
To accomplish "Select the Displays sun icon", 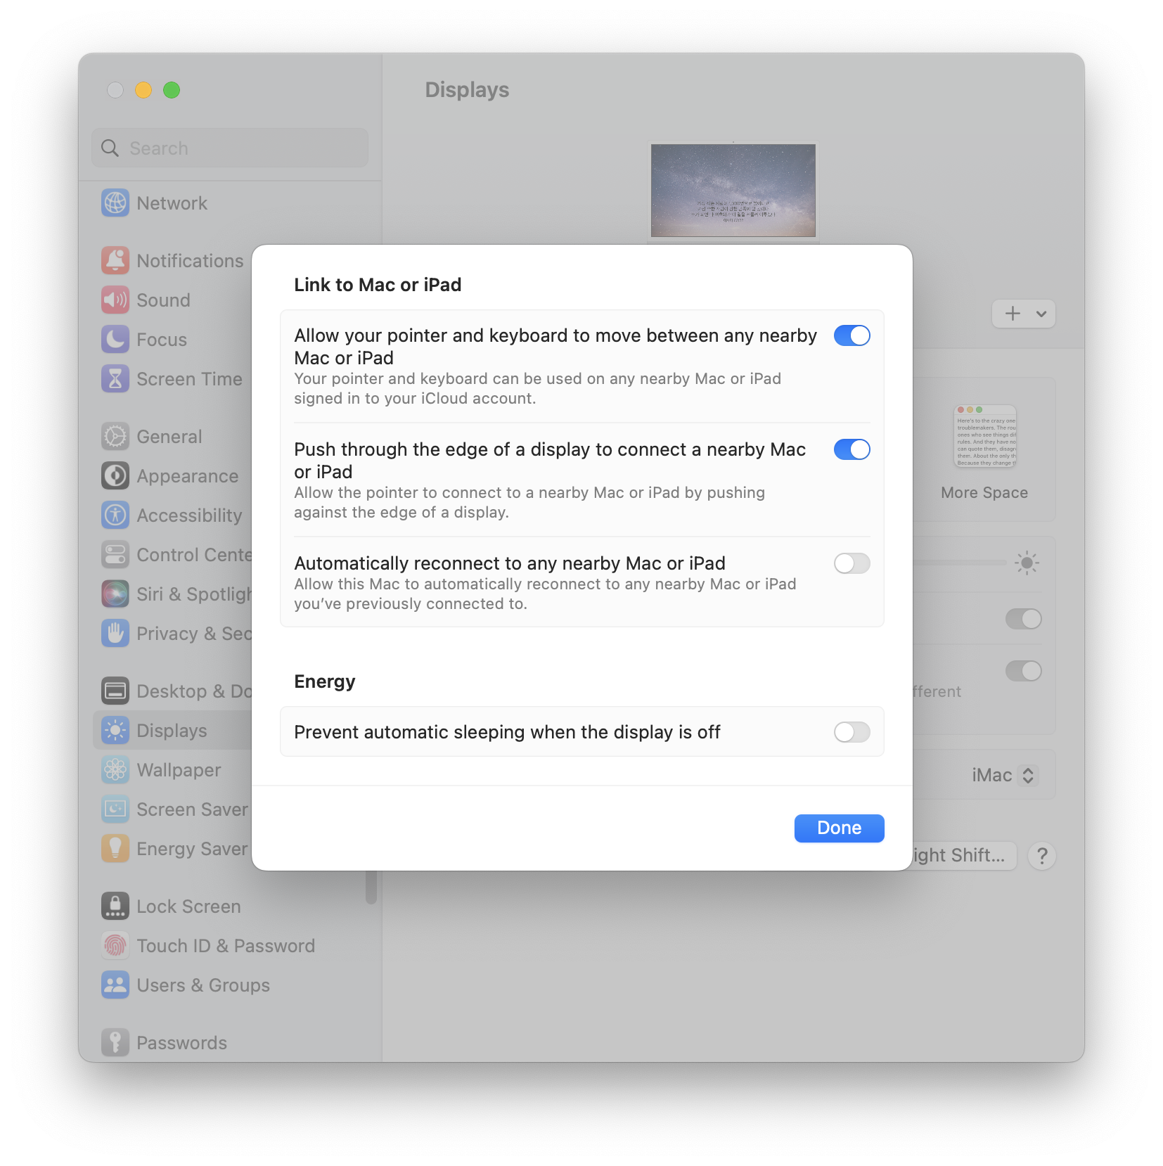I will click(115, 731).
